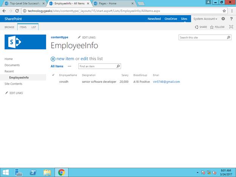The image size is (236, 177).
Task: Sort by Salary column header
Action: click(x=125, y=75)
